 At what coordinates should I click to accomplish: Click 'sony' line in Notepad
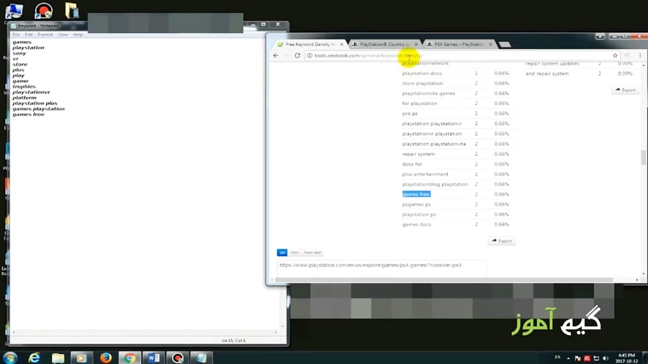[x=19, y=53]
